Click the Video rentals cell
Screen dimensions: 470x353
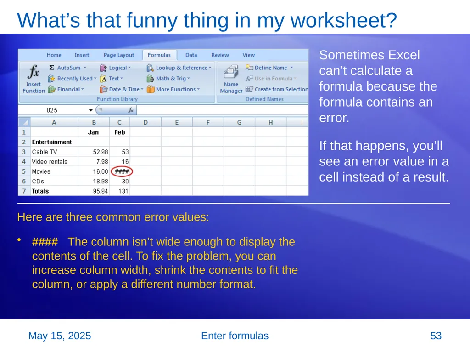click(54, 162)
